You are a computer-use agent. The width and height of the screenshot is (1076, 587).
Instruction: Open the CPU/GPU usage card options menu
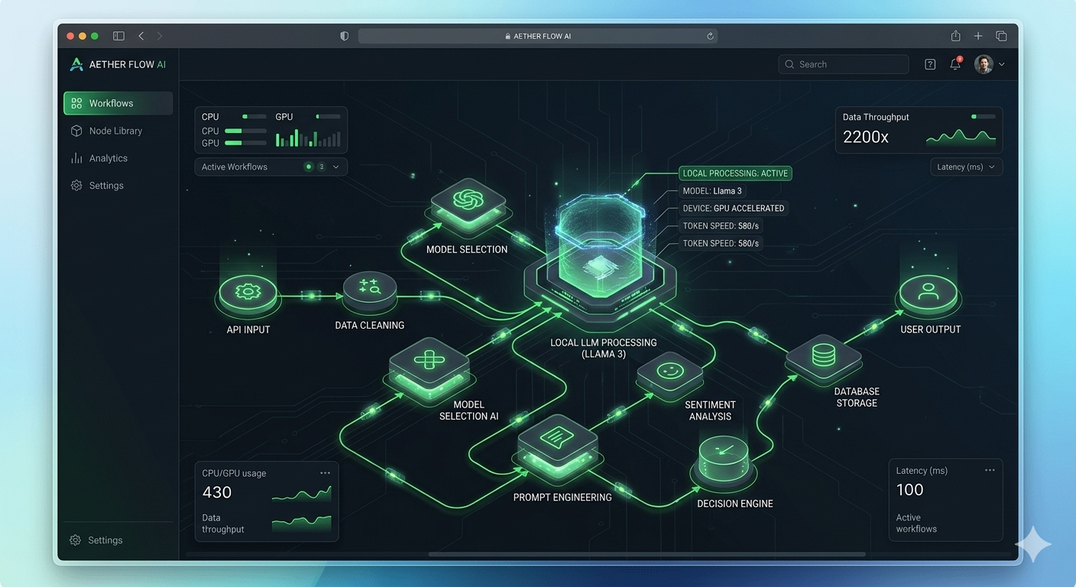tap(325, 472)
